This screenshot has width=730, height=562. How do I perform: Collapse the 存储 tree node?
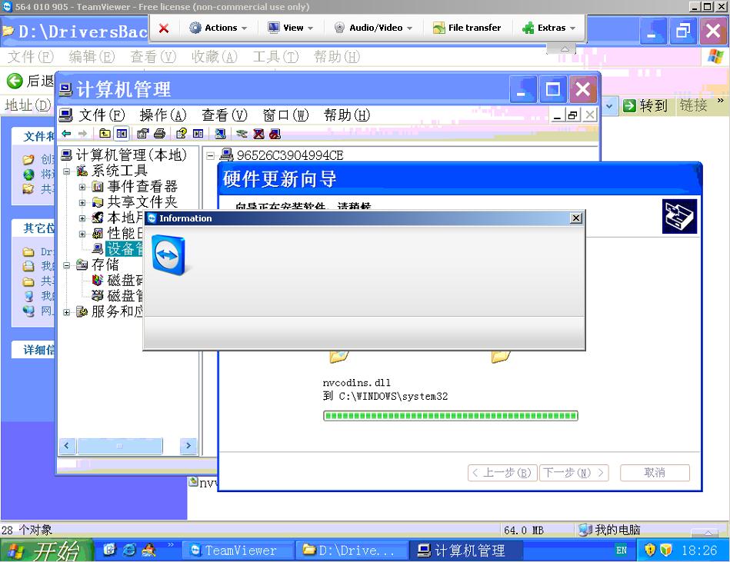click(67, 264)
